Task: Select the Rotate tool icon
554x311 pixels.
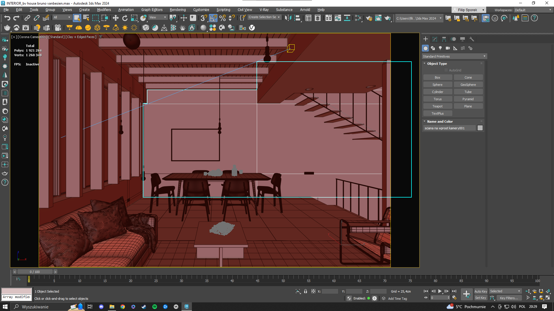Action: pos(125,18)
